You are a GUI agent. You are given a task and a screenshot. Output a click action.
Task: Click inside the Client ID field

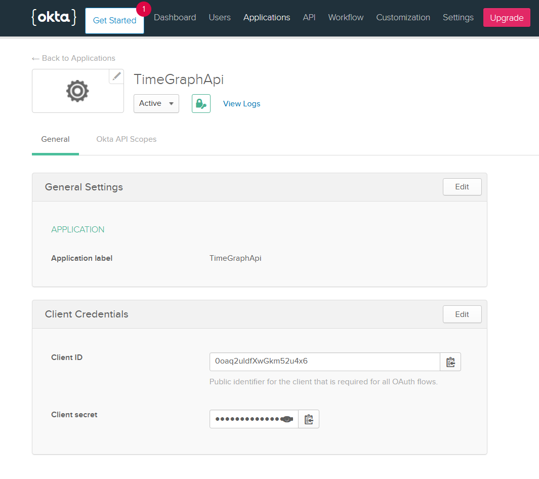[324, 362]
